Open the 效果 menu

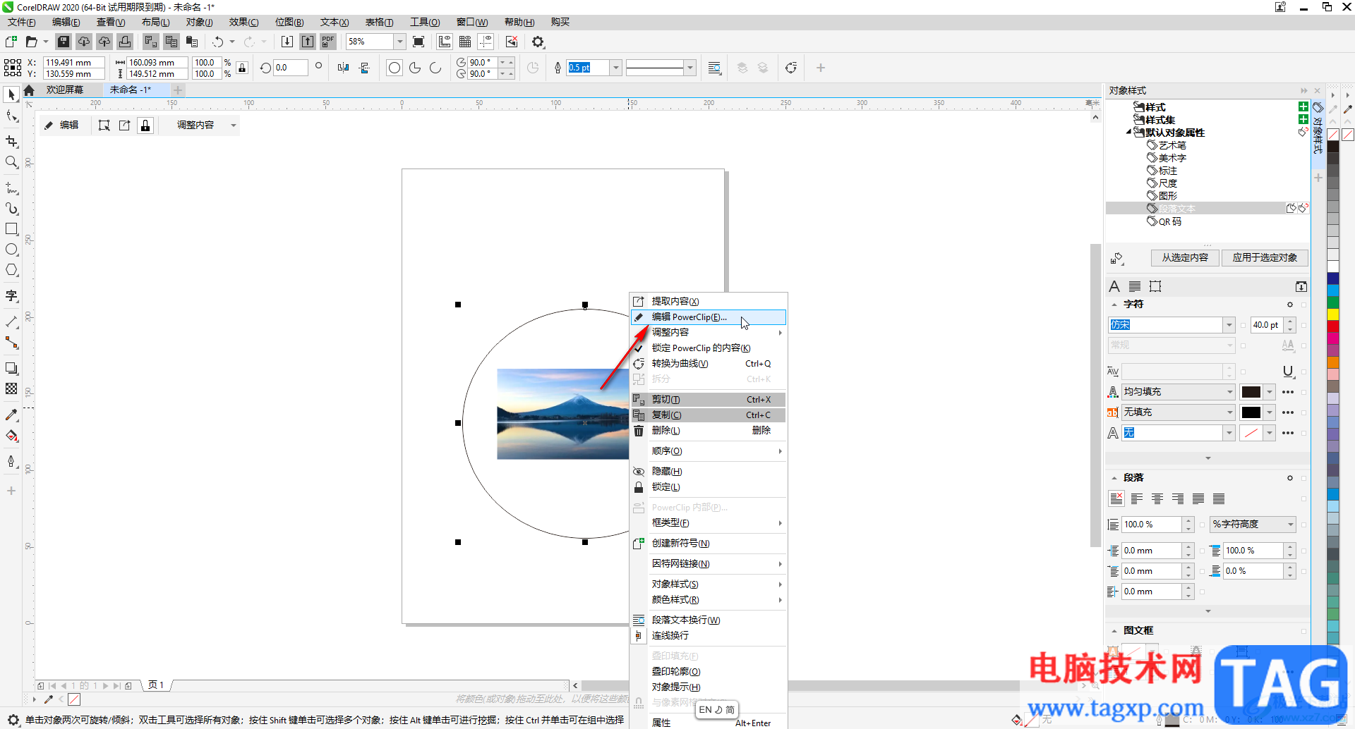point(243,22)
